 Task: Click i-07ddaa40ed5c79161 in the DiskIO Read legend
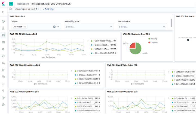point(87,75)
